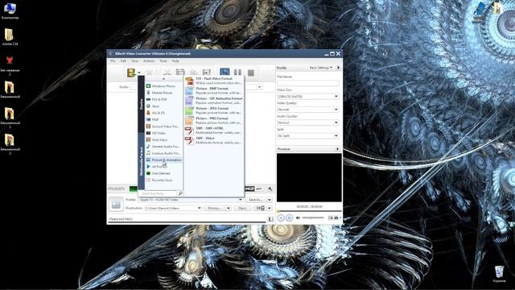Open the Tools menu
The image size is (515, 290).
(163, 61)
